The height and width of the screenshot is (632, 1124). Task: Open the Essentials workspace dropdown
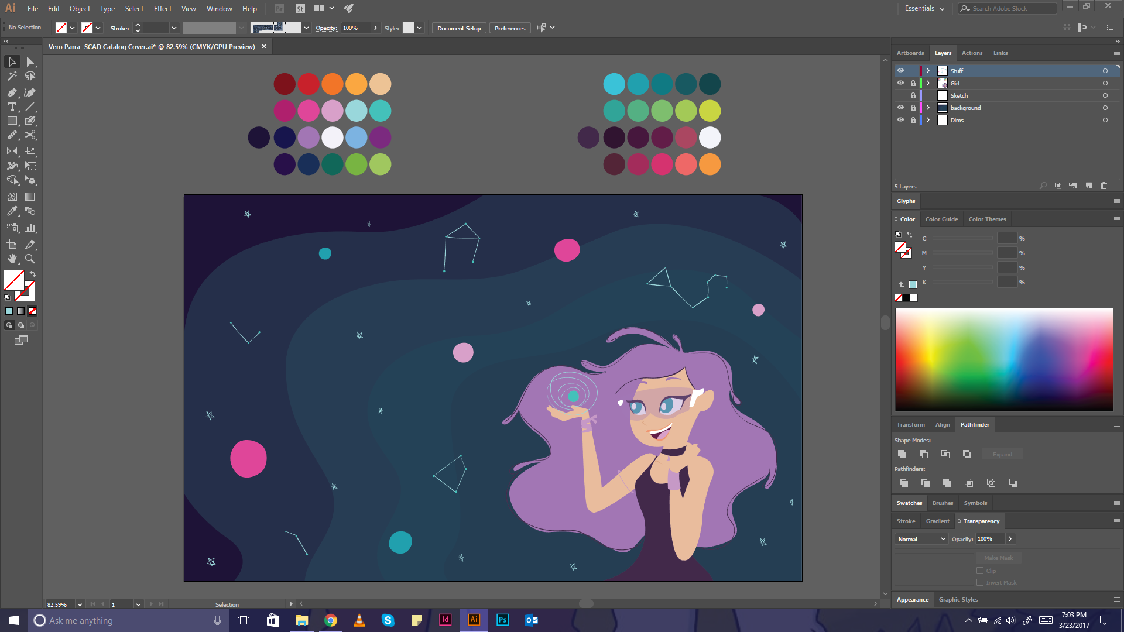[924, 8]
